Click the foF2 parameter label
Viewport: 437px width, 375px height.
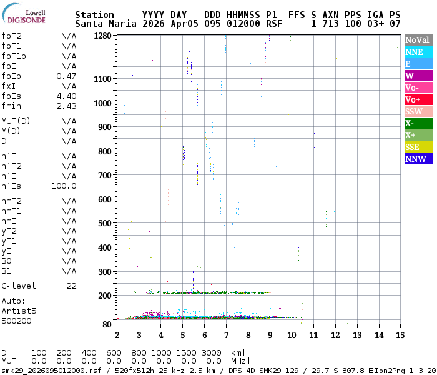[11, 36]
